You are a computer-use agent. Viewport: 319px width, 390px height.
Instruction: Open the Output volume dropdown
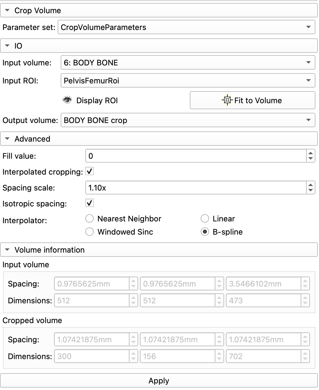(188, 120)
